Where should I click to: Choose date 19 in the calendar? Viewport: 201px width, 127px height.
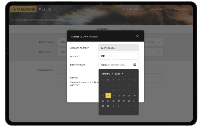tap(134, 96)
